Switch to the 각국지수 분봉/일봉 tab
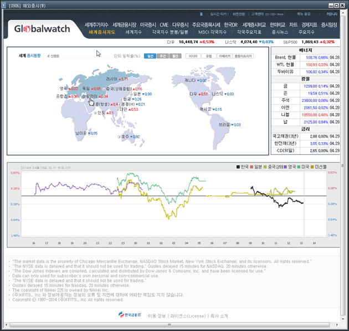 (170, 32)
